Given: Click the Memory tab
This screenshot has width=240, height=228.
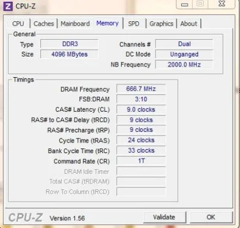Looking at the screenshot, I should pyautogui.click(x=108, y=23).
